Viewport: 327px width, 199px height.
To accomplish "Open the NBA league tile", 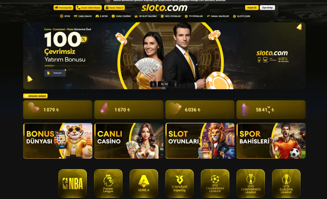I will 73,183.
